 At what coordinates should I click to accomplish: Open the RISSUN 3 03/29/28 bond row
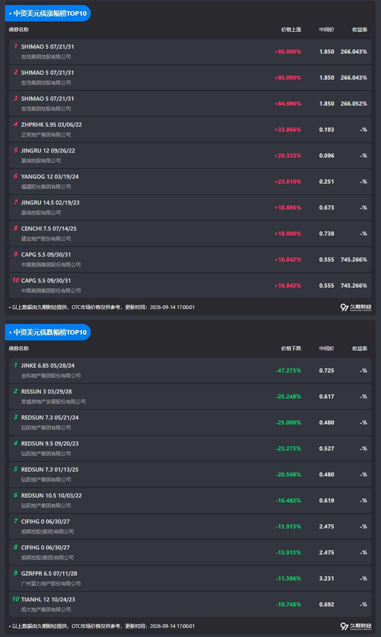(190, 396)
